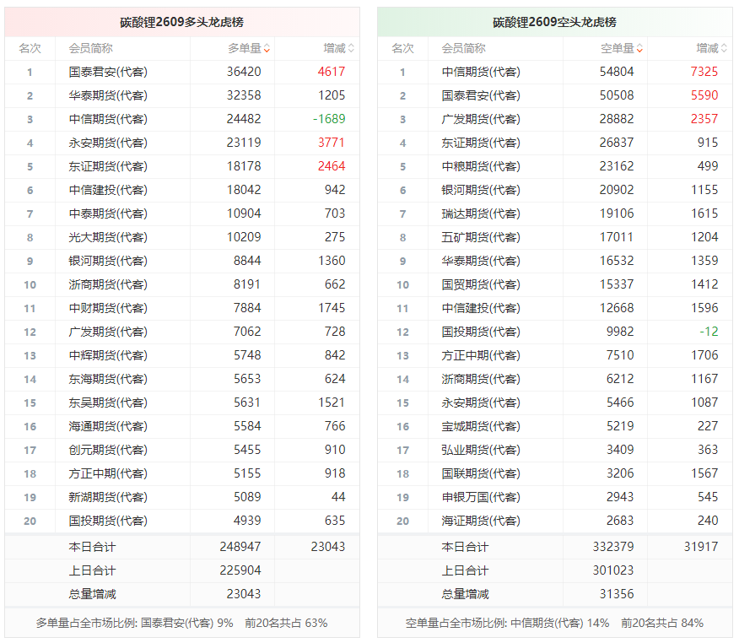
Task: Click short table 本日合计 value 332379
Action: [612, 547]
